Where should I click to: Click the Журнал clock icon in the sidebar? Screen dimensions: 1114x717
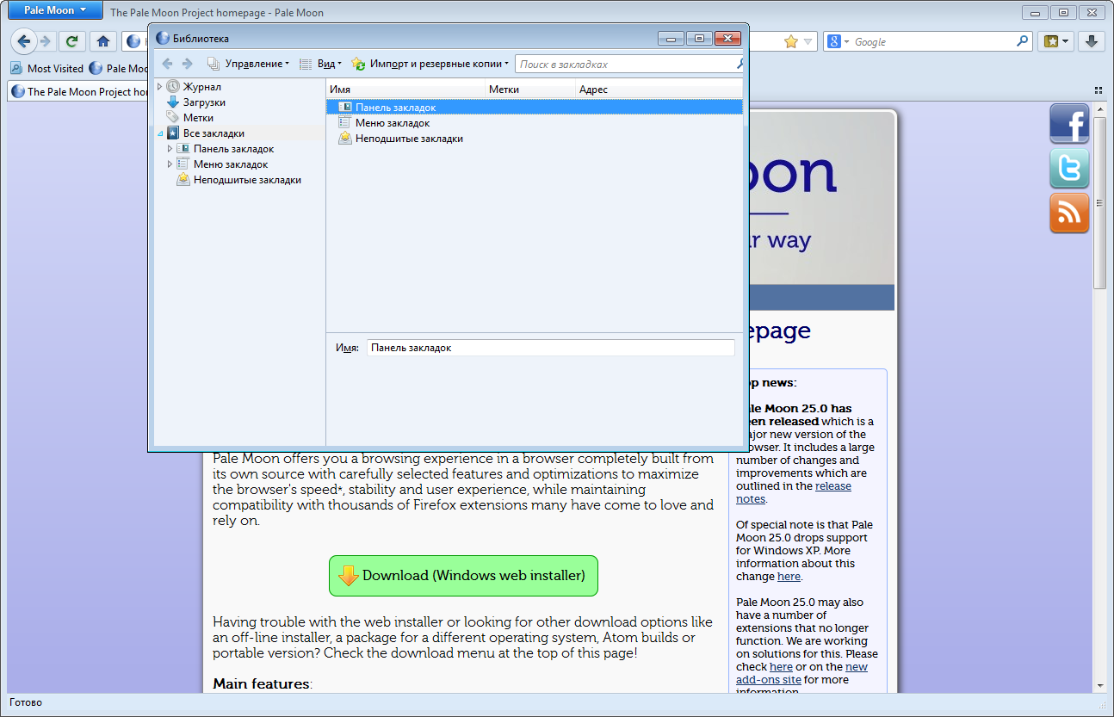coord(173,87)
